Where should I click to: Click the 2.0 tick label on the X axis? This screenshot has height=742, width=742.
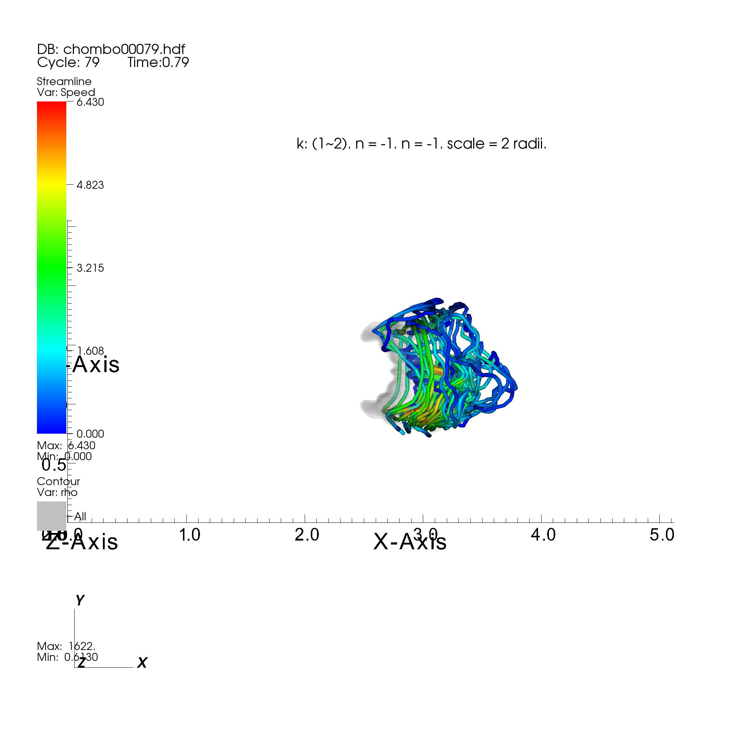click(x=307, y=535)
